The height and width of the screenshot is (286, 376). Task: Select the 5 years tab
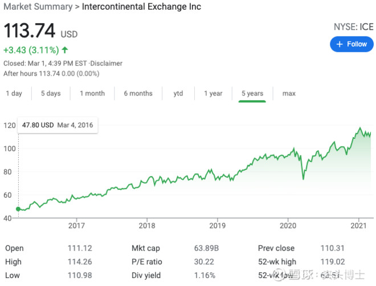click(252, 93)
